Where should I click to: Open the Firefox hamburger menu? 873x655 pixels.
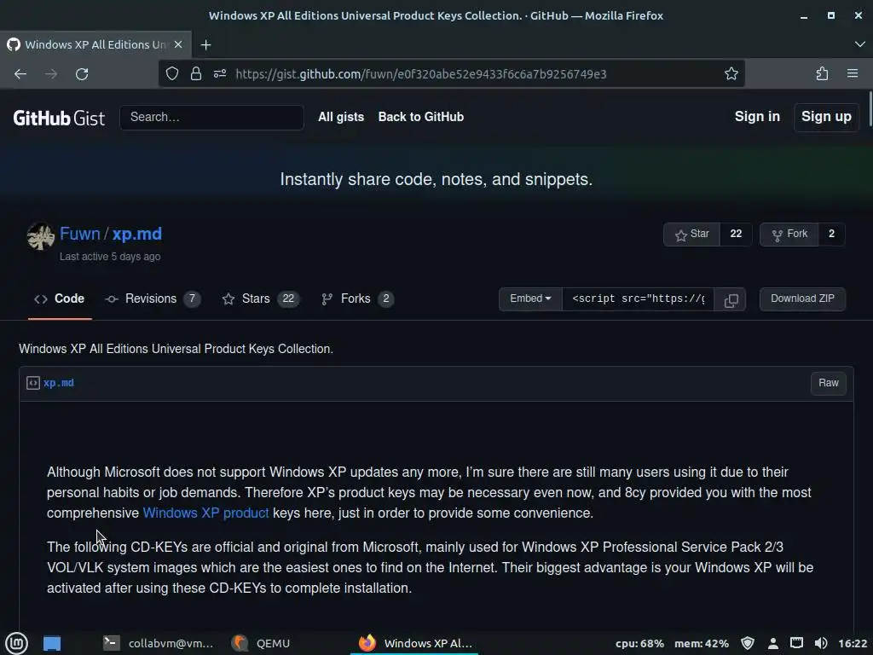853,73
